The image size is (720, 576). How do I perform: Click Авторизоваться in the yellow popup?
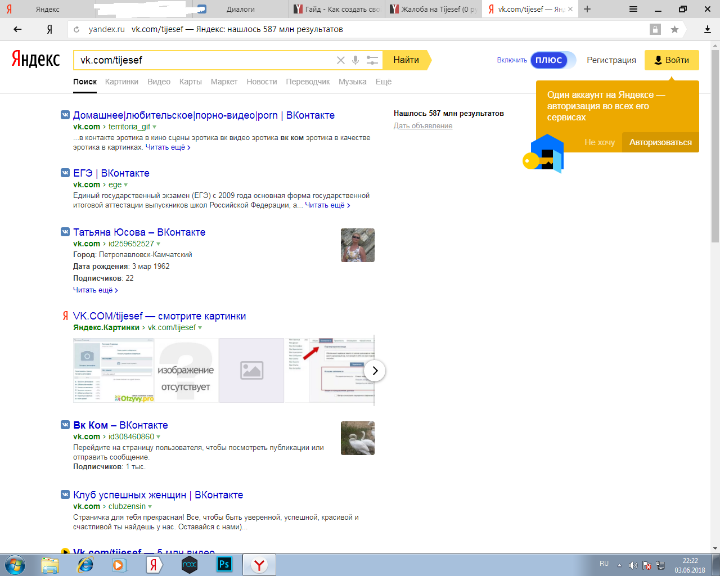tap(660, 142)
